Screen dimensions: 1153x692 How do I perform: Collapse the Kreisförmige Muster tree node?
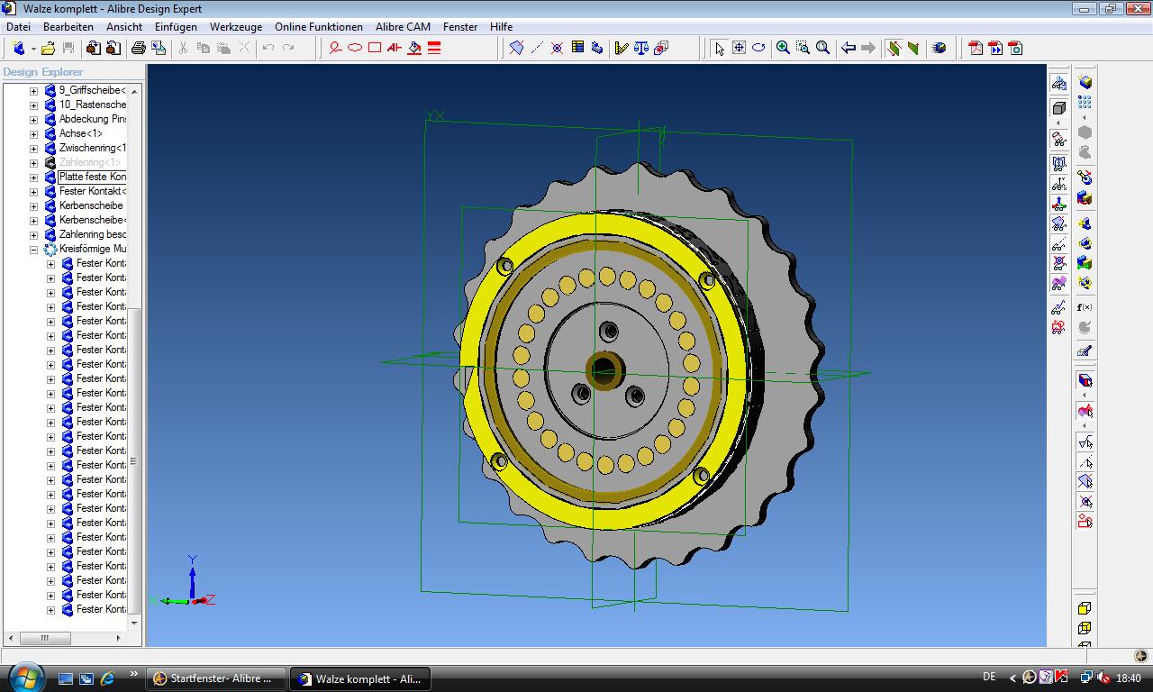pyautogui.click(x=34, y=250)
